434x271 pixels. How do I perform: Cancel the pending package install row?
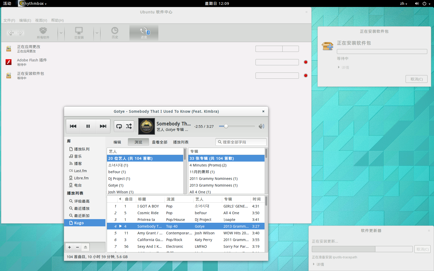(306, 75)
